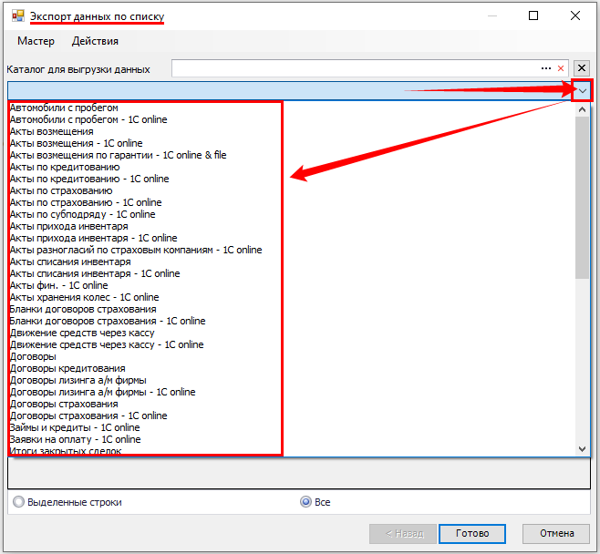Click the browse (three dots) catalog icon
600x554 pixels.
[x=546, y=68]
